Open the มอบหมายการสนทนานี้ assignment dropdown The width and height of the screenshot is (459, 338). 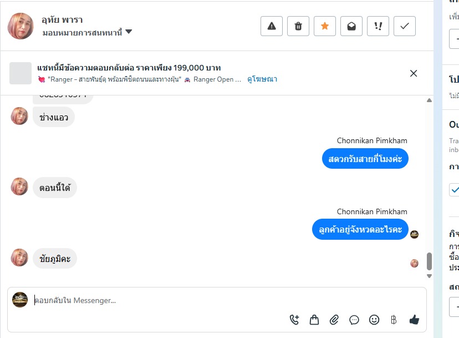point(88,32)
